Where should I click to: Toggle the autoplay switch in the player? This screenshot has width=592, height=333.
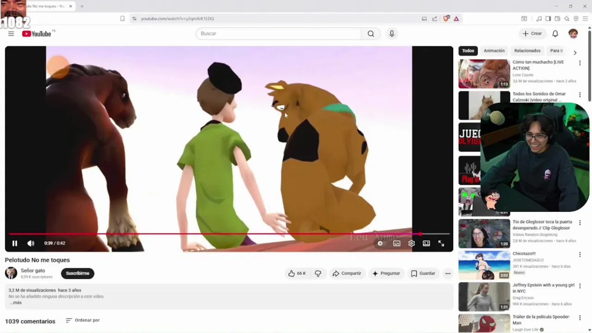tap(380, 243)
